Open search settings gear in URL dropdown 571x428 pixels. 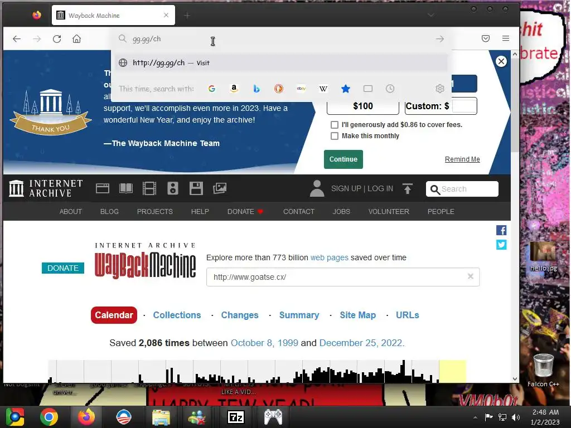(x=439, y=89)
